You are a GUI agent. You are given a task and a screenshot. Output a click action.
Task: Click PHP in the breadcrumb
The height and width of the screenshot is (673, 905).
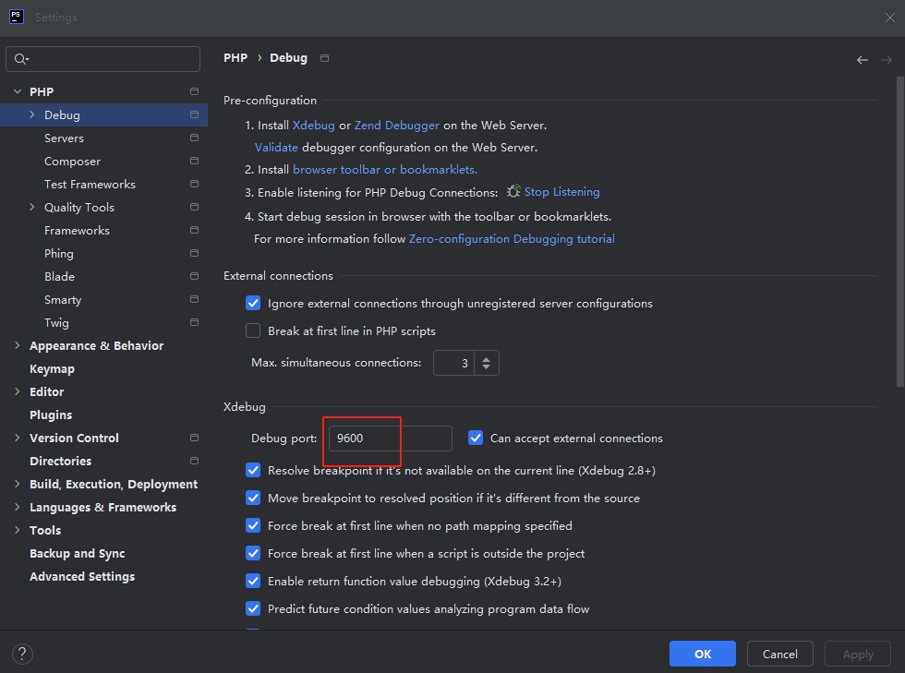pyautogui.click(x=235, y=58)
